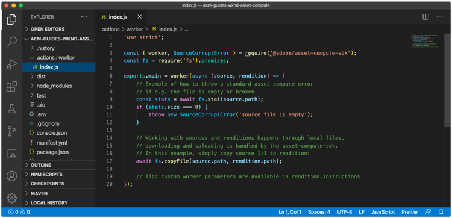Expand the NPM SCRIPTS section
The height and width of the screenshot is (218, 452).
[x=59, y=175]
